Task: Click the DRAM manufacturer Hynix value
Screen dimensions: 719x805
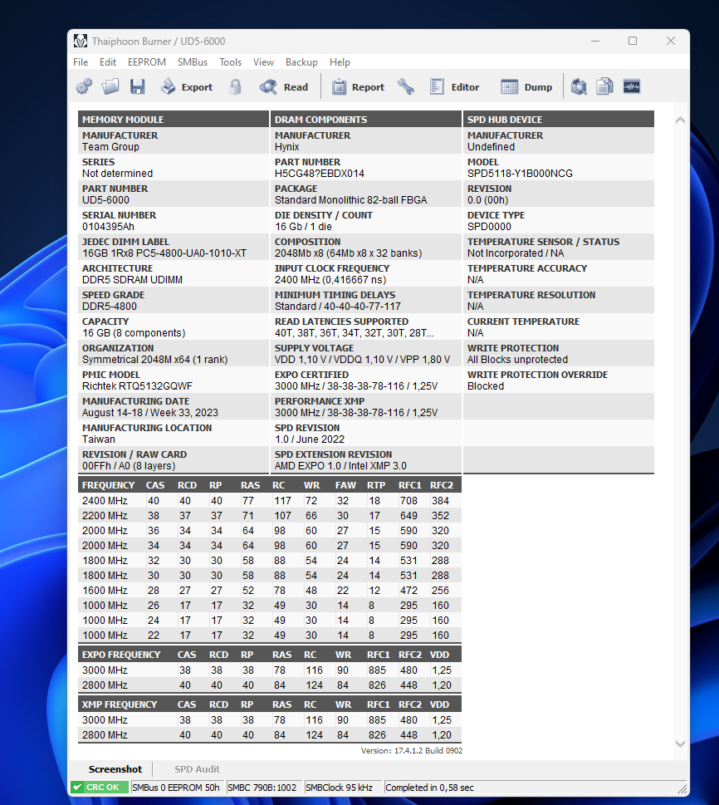Action: [287, 147]
